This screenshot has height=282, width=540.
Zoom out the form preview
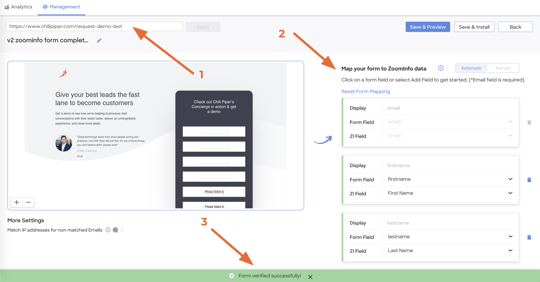[x=28, y=202]
